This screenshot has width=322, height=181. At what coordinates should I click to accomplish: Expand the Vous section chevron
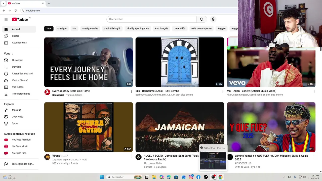13,54
